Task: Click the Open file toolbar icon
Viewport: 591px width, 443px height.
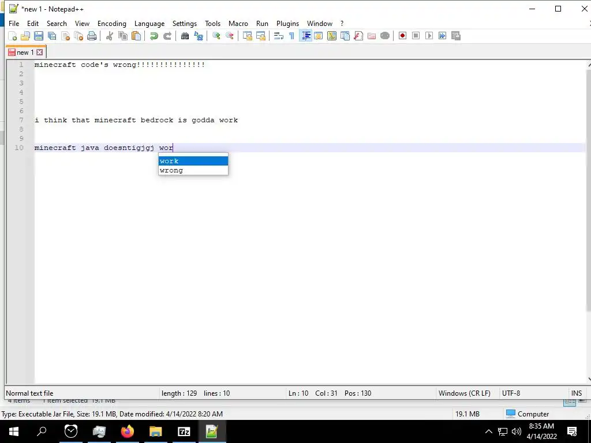Action: coord(25,36)
